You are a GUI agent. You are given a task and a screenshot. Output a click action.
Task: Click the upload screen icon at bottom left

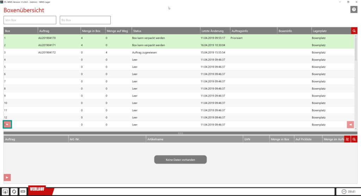point(6,191)
